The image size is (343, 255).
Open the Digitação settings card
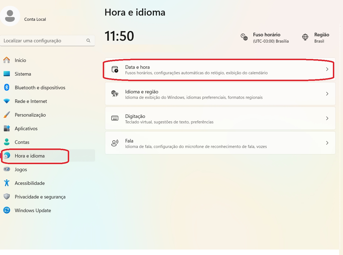pos(220,118)
